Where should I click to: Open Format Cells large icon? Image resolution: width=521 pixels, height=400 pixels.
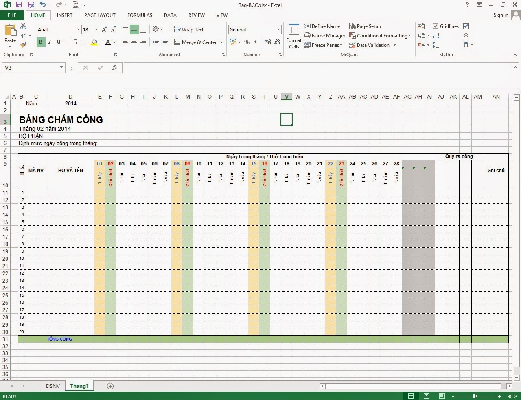point(294,36)
